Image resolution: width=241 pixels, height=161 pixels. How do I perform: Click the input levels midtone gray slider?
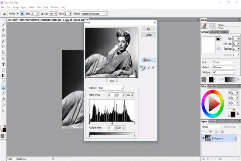(112, 123)
